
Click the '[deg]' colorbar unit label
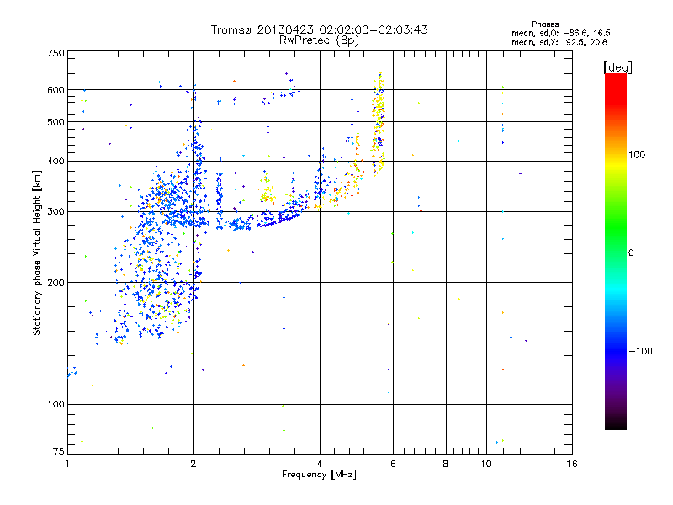(x=617, y=67)
